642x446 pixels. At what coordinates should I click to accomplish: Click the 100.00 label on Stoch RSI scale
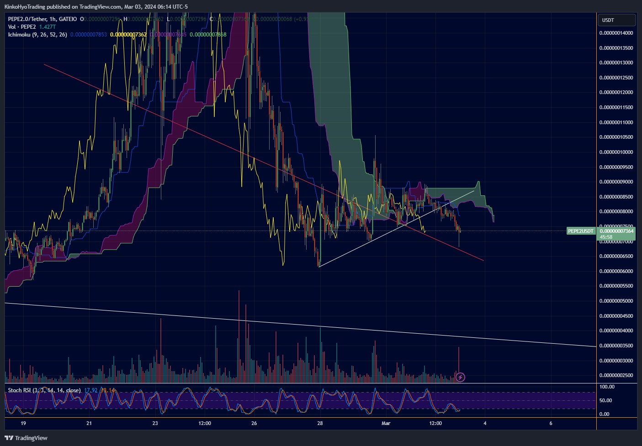pyautogui.click(x=607, y=387)
